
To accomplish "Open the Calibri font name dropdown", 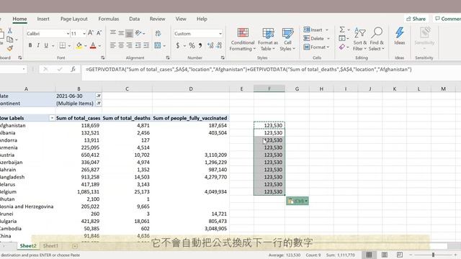I will tap(68, 34).
